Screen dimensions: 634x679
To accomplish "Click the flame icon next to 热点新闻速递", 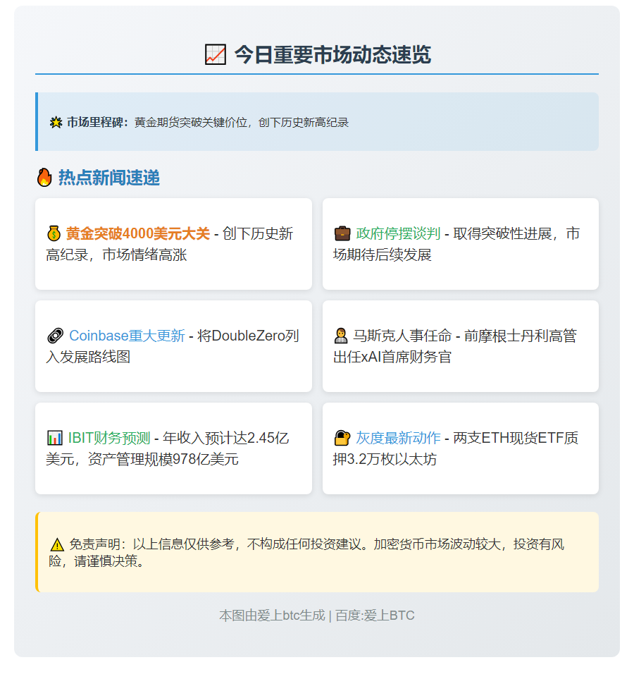I will click(x=44, y=178).
